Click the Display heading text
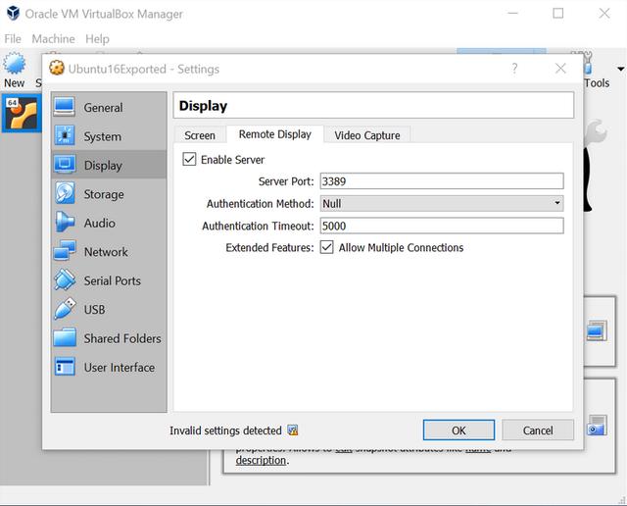 203,106
